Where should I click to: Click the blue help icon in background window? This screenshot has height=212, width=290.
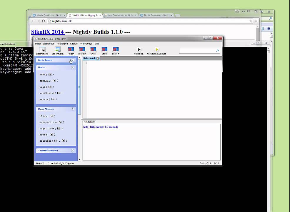pos(269,29)
